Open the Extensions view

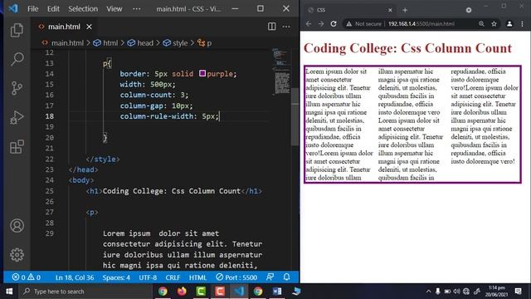[x=17, y=146]
